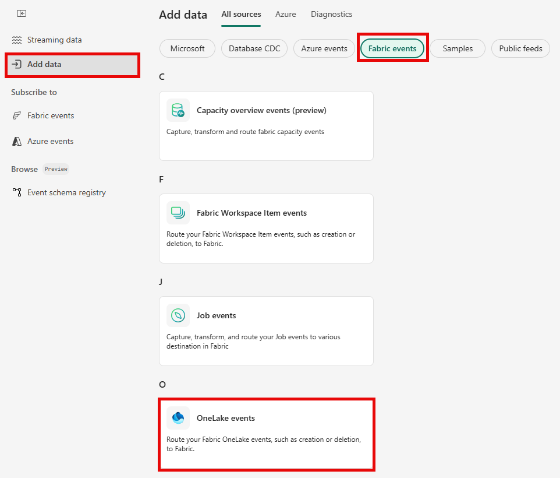Filter by Public feeds pill

521,48
